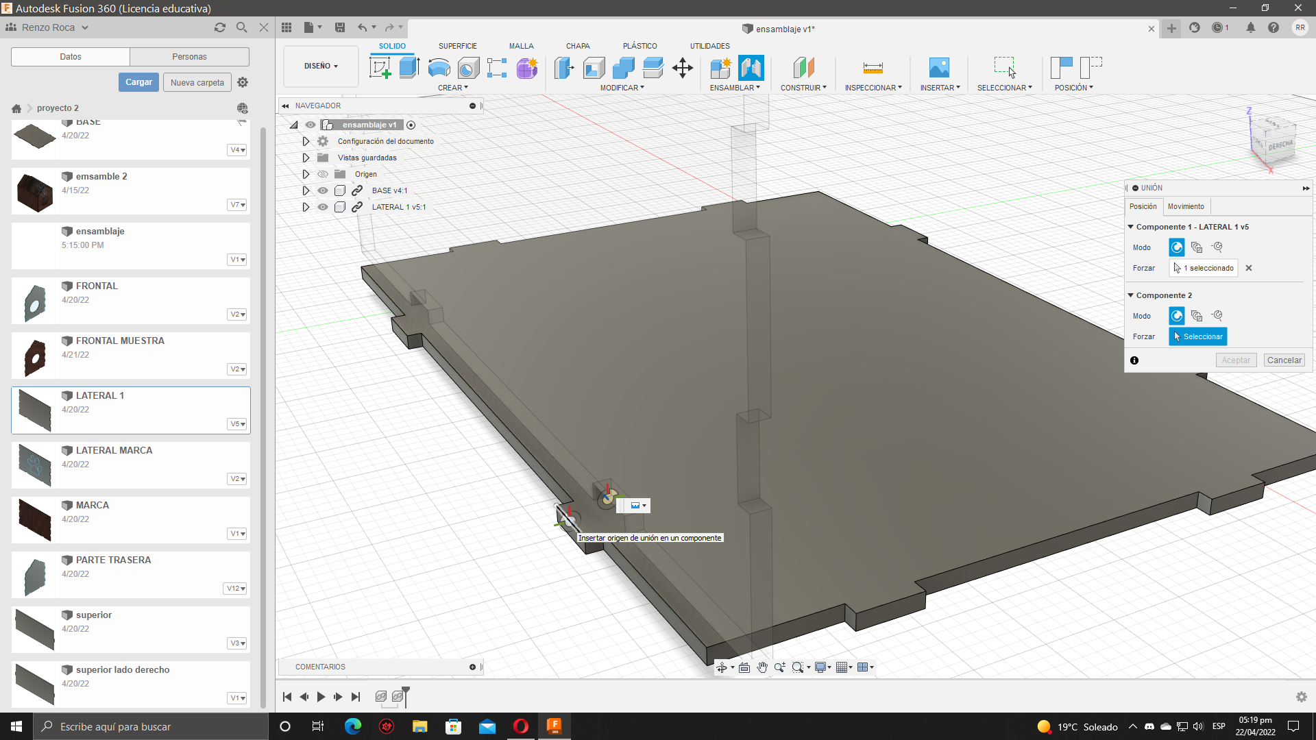The image size is (1316, 740).
Task: Show the Origen folder
Action: pyautogui.click(x=322, y=174)
